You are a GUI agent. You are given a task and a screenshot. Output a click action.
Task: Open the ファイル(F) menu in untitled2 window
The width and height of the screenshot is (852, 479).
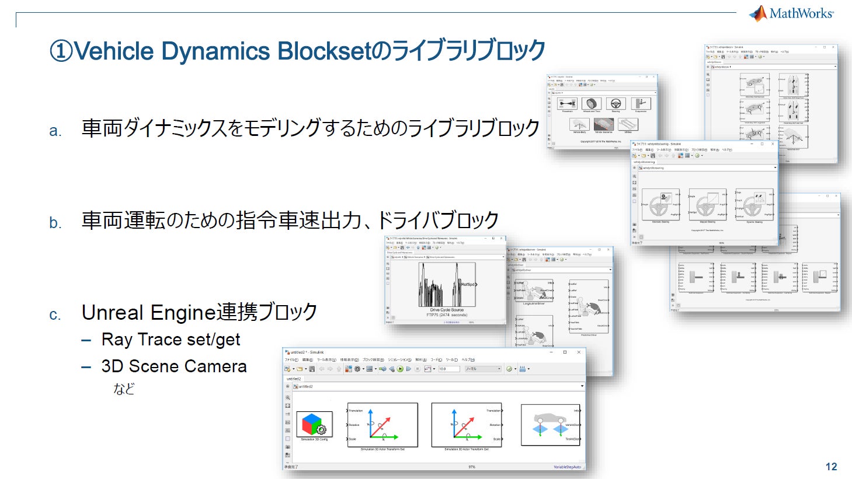291,360
